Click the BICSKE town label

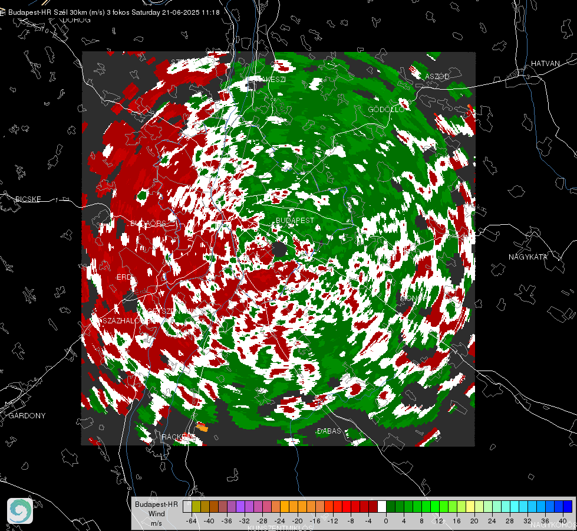tap(28, 199)
